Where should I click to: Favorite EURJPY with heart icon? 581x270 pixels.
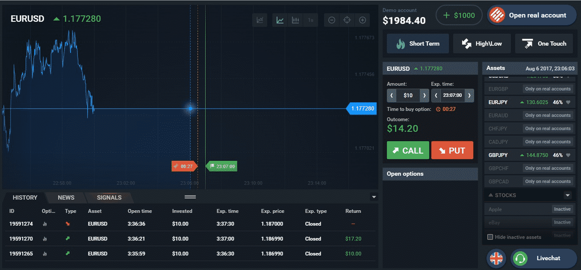pyautogui.click(x=568, y=102)
